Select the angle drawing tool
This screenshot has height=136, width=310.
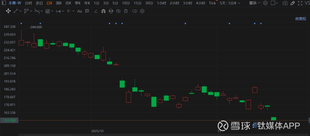[x=96, y=11]
